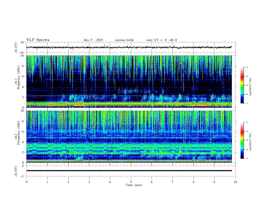Click the '4' kHz tick on ch.2 spectrogram
Image resolution: width=265 pixels, height=204 pixels.
[x=23, y=142]
